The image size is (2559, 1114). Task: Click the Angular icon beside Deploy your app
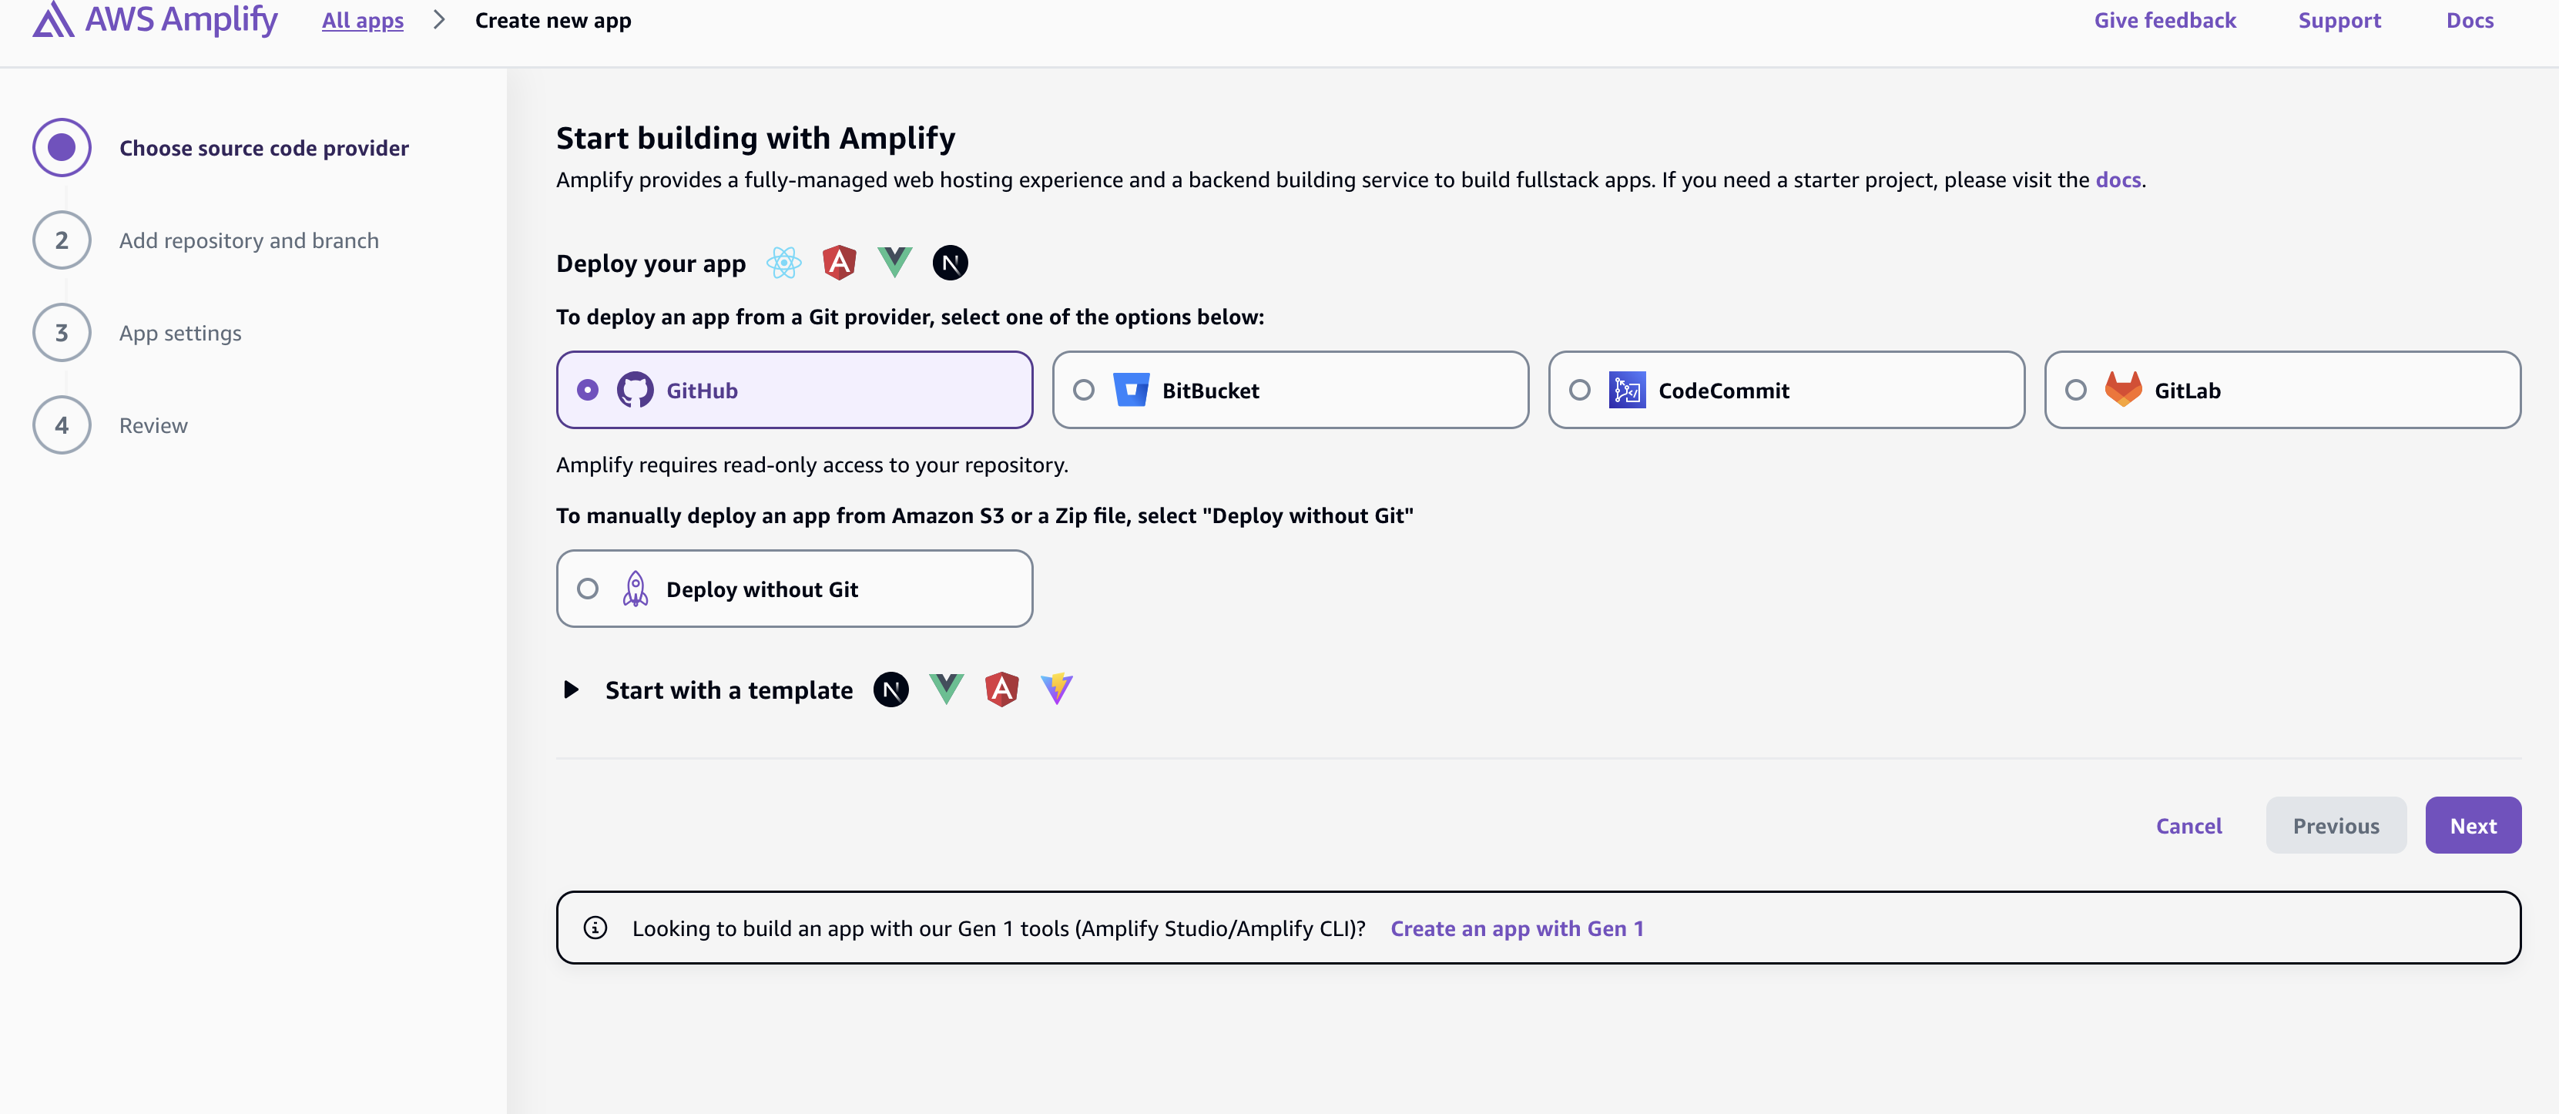tap(840, 263)
